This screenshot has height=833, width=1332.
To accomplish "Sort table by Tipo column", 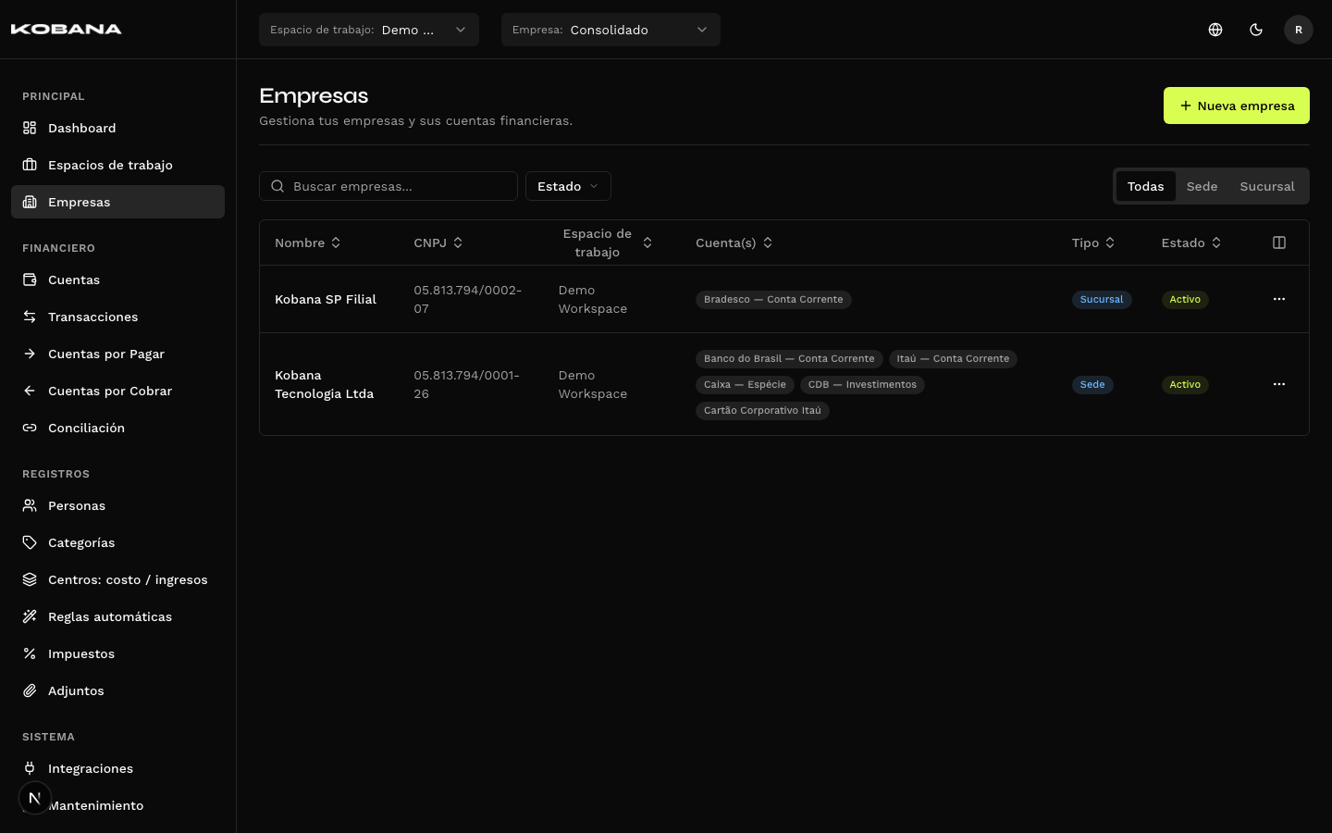I will coord(1093,242).
